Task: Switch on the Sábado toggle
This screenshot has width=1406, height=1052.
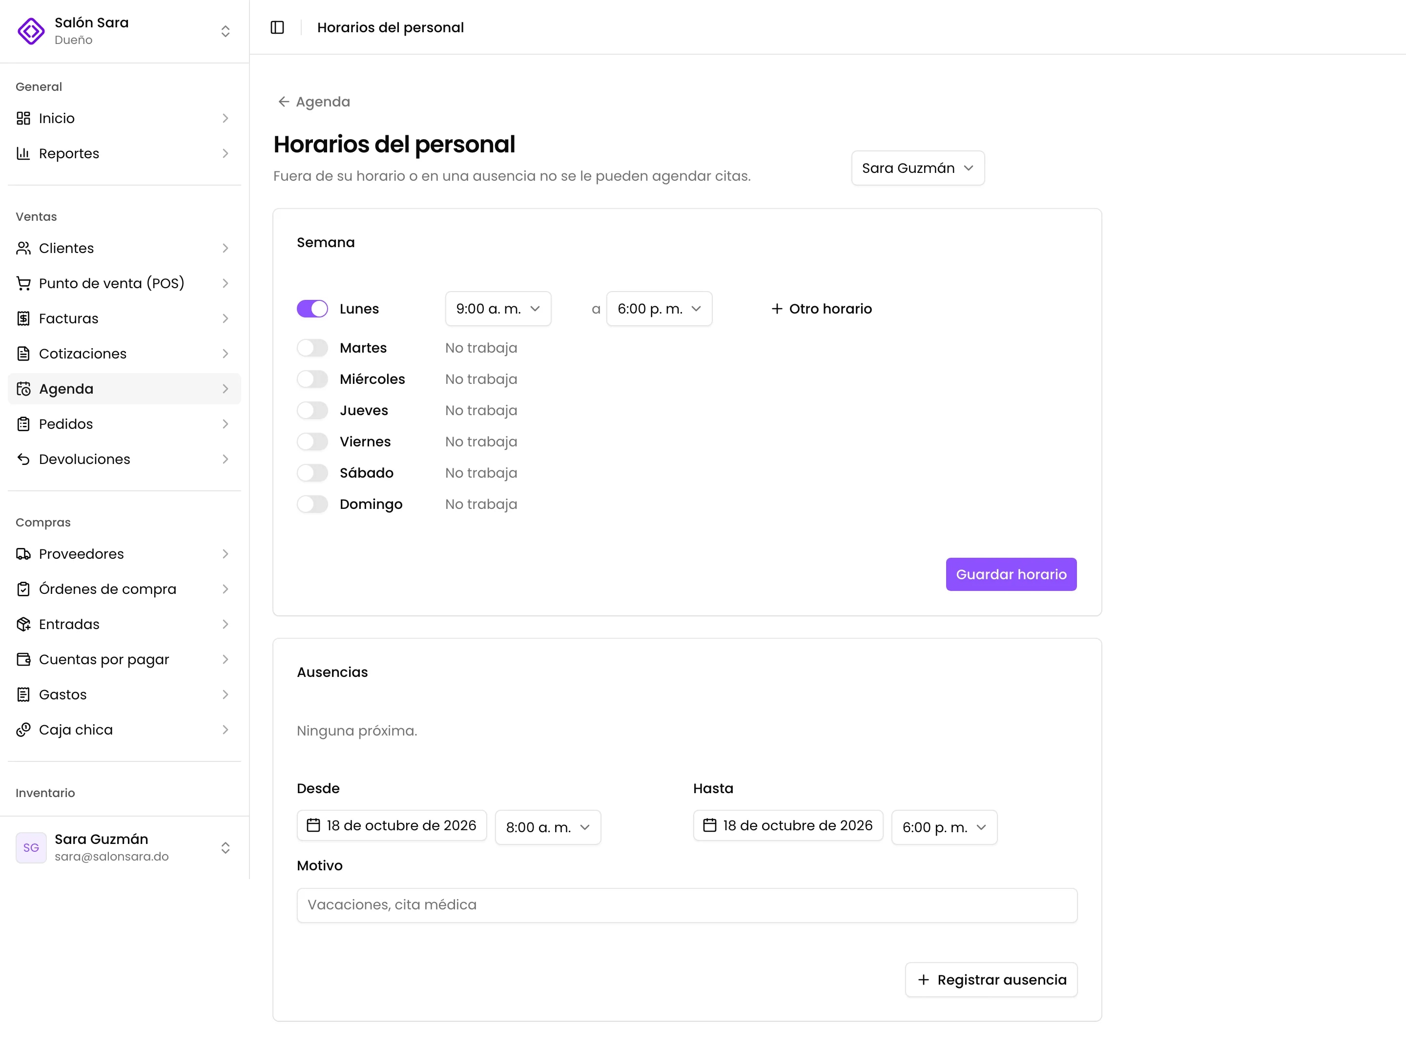Action: [x=312, y=473]
